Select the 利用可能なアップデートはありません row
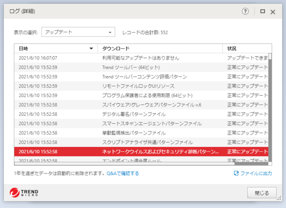Viewport: 286px width, 208px height. (141, 58)
